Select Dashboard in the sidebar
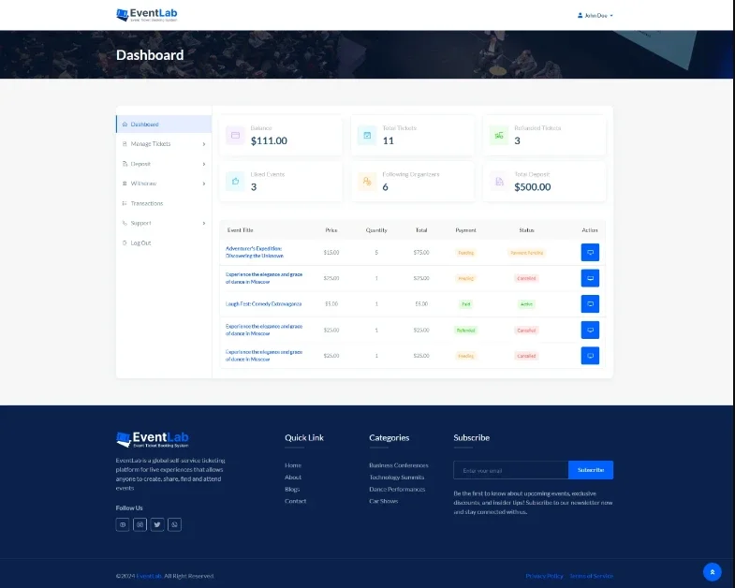This screenshot has width=735, height=588. coord(164,125)
